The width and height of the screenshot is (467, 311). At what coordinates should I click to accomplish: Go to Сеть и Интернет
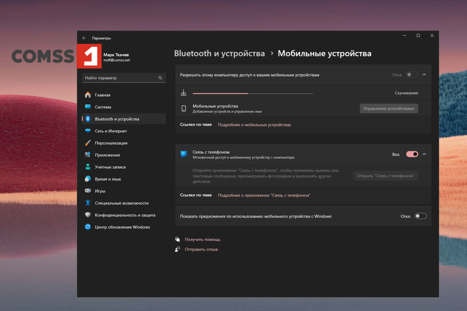[x=124, y=131]
